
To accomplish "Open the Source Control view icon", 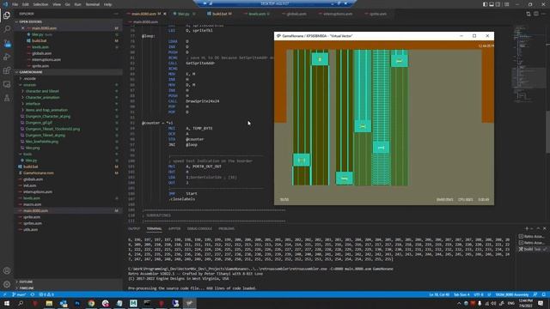I will point(7,43).
